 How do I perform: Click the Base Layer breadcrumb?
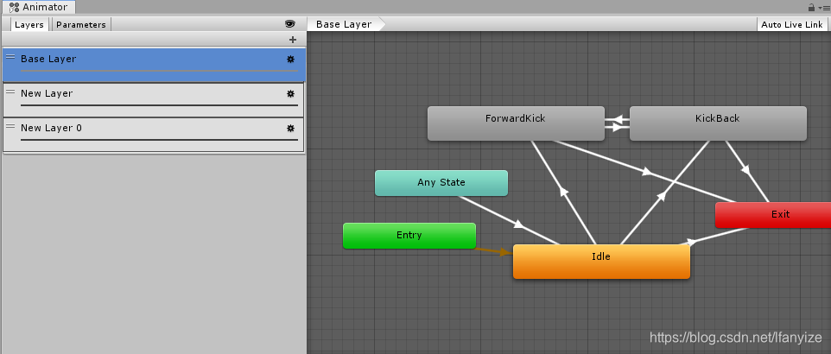click(345, 24)
